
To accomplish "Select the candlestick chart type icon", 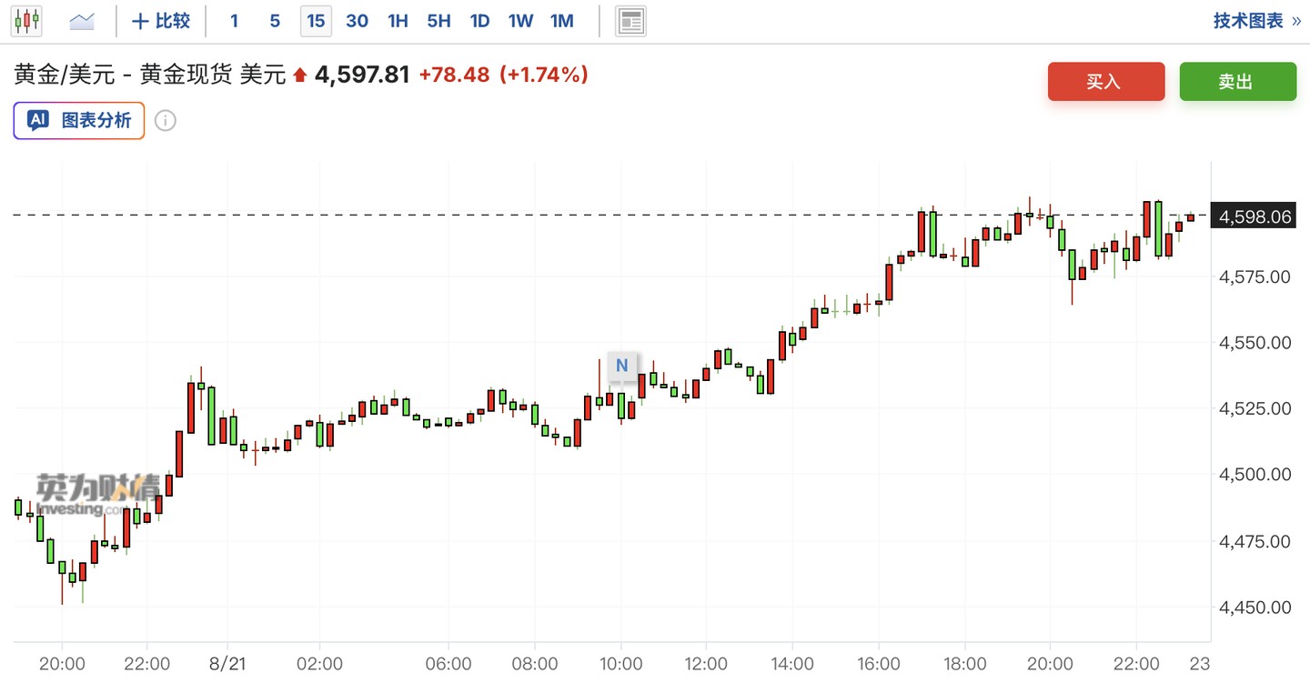I will pos(26,20).
